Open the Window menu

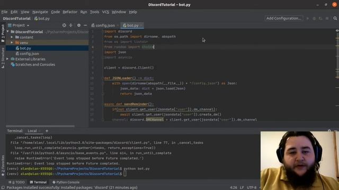(119, 12)
